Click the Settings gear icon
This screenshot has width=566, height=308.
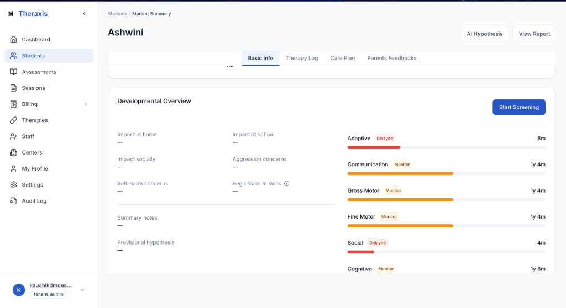tap(13, 185)
